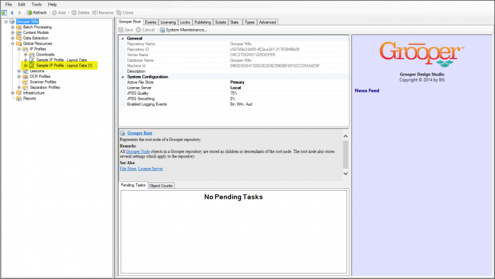Open the Edit menu
The image size is (495, 279).
[x=22, y=4]
